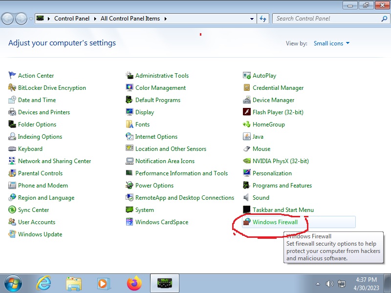Click the Windows Start button
This screenshot has width=391, height=293.
[13, 284]
